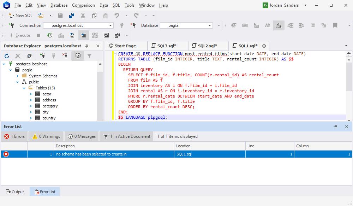Collapse the public schema node

point(17,82)
